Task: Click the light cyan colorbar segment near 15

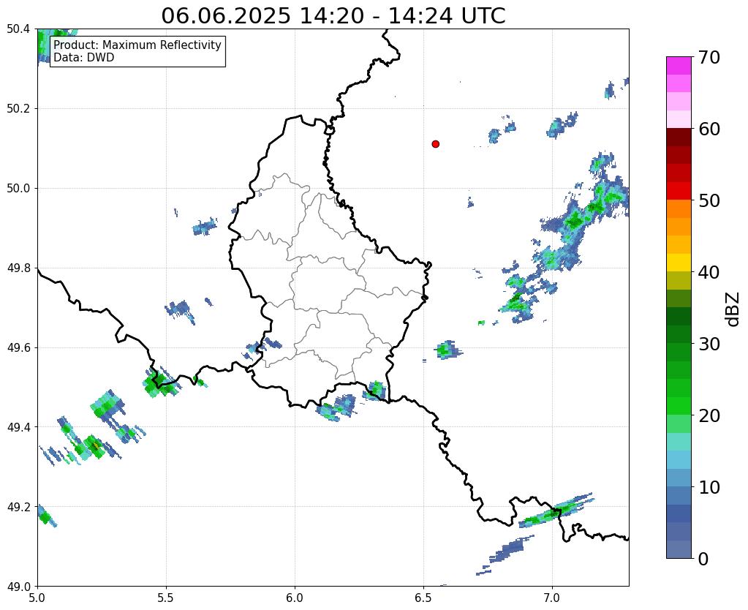Action: (x=679, y=442)
